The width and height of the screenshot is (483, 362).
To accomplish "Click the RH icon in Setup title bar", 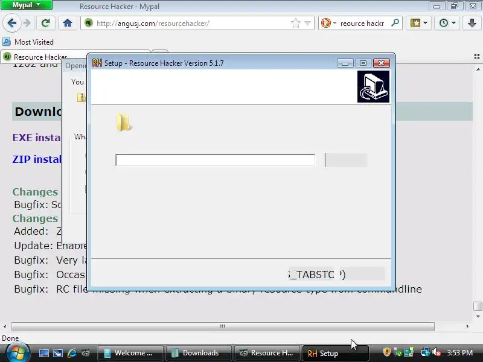I will coord(97,63).
